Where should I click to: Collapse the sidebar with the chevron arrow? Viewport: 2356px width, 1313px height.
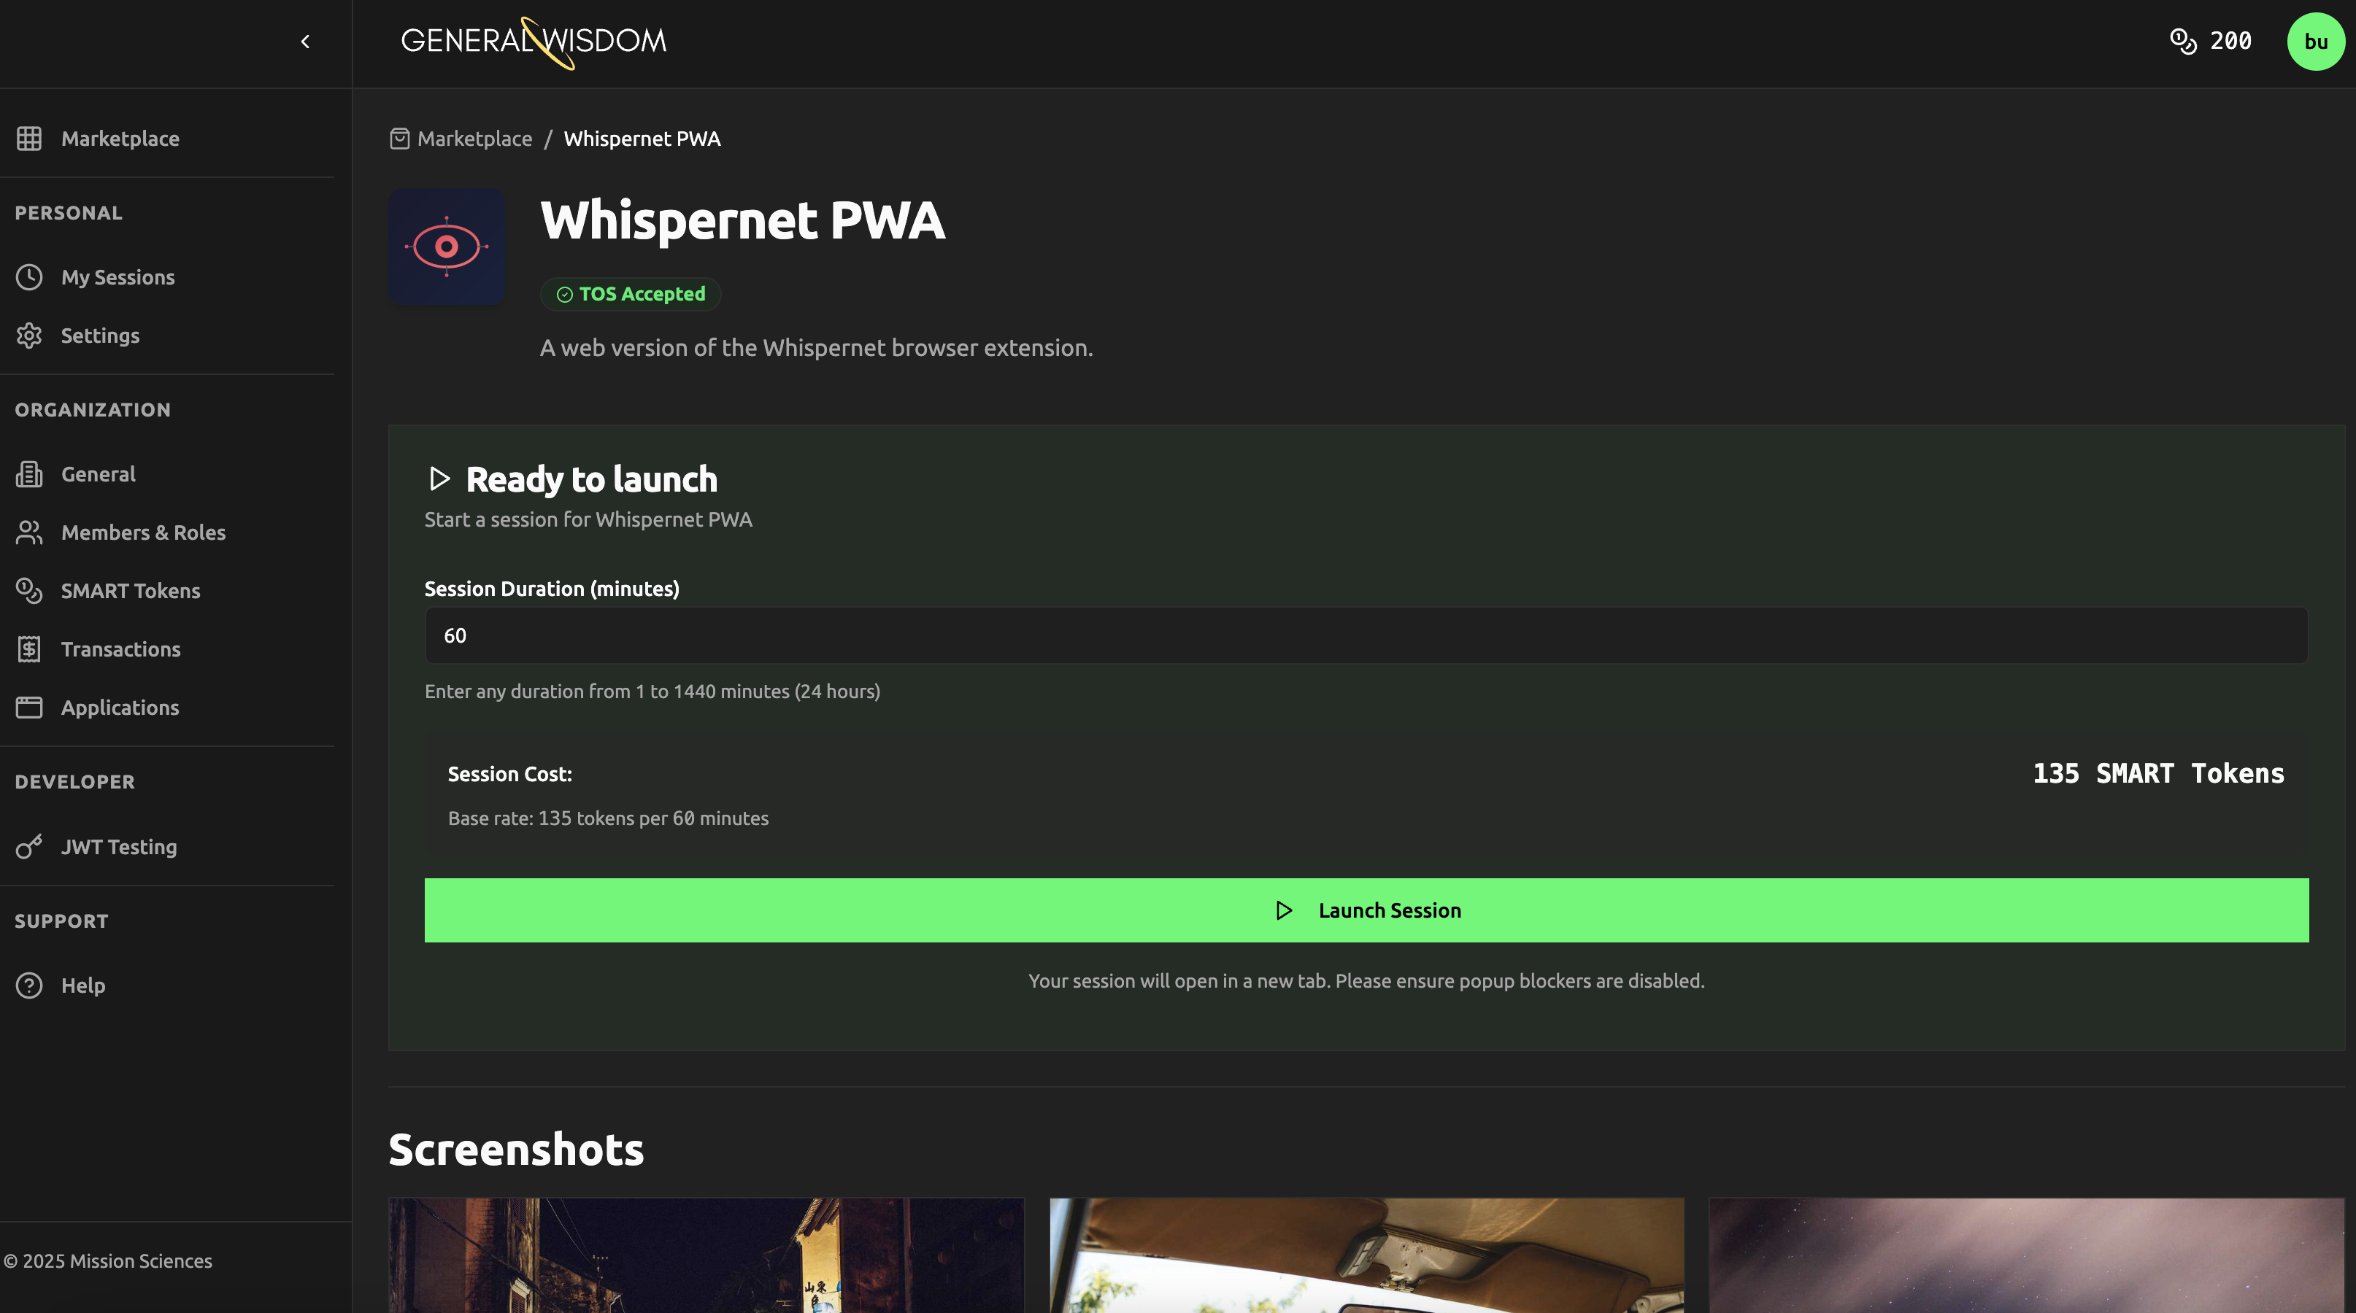(306, 41)
